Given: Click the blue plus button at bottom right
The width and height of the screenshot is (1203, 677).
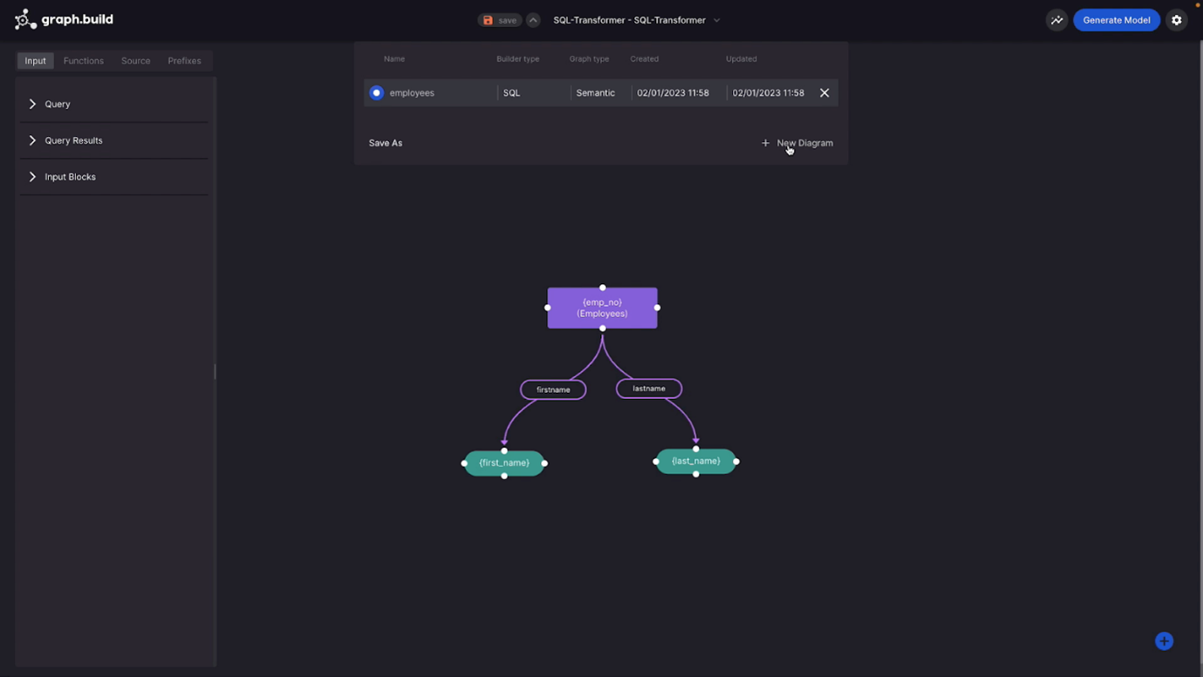Looking at the screenshot, I should pos(1164,640).
